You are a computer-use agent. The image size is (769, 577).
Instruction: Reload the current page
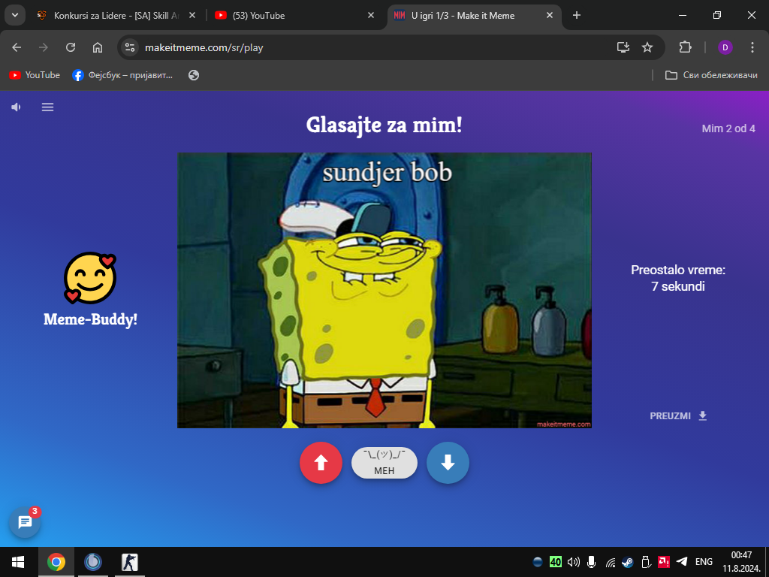(x=71, y=47)
